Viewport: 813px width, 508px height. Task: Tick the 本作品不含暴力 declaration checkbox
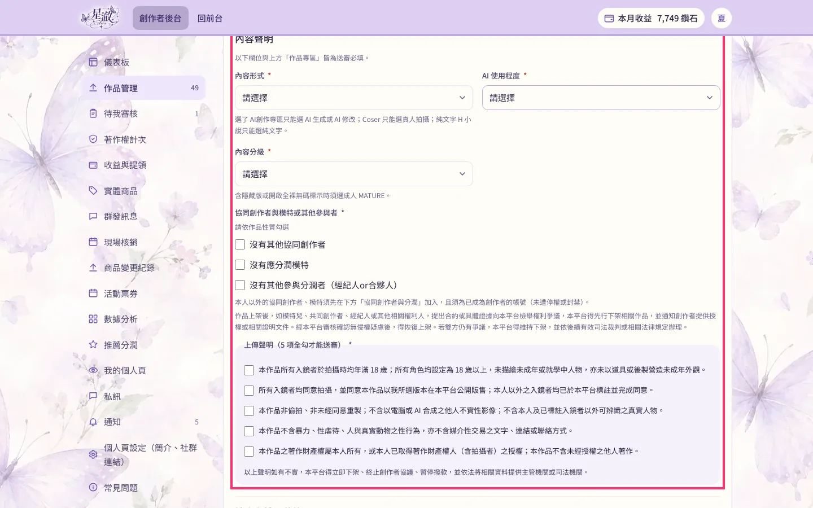pyautogui.click(x=249, y=431)
